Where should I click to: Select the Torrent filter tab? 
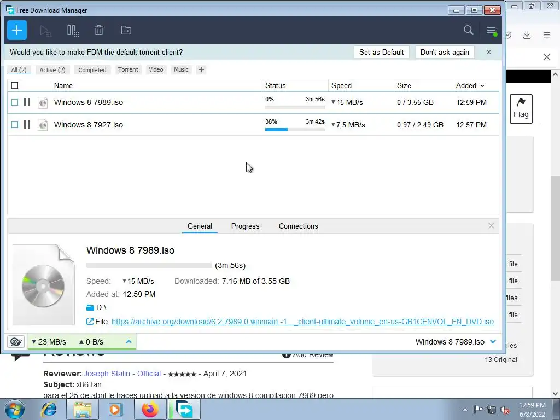click(x=128, y=69)
